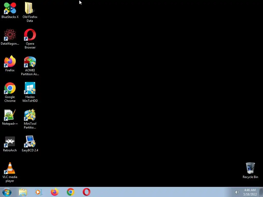Open the volume speaker tray icon
Image resolution: width=263 pixels, height=197 pixels.
(x=237, y=192)
